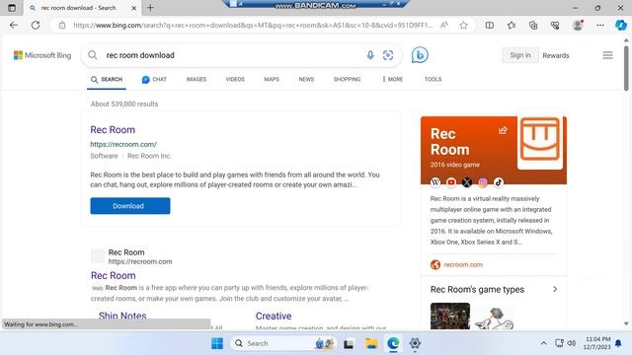The width and height of the screenshot is (632, 355).
Task: Click the Sign in button
Action: [520, 55]
